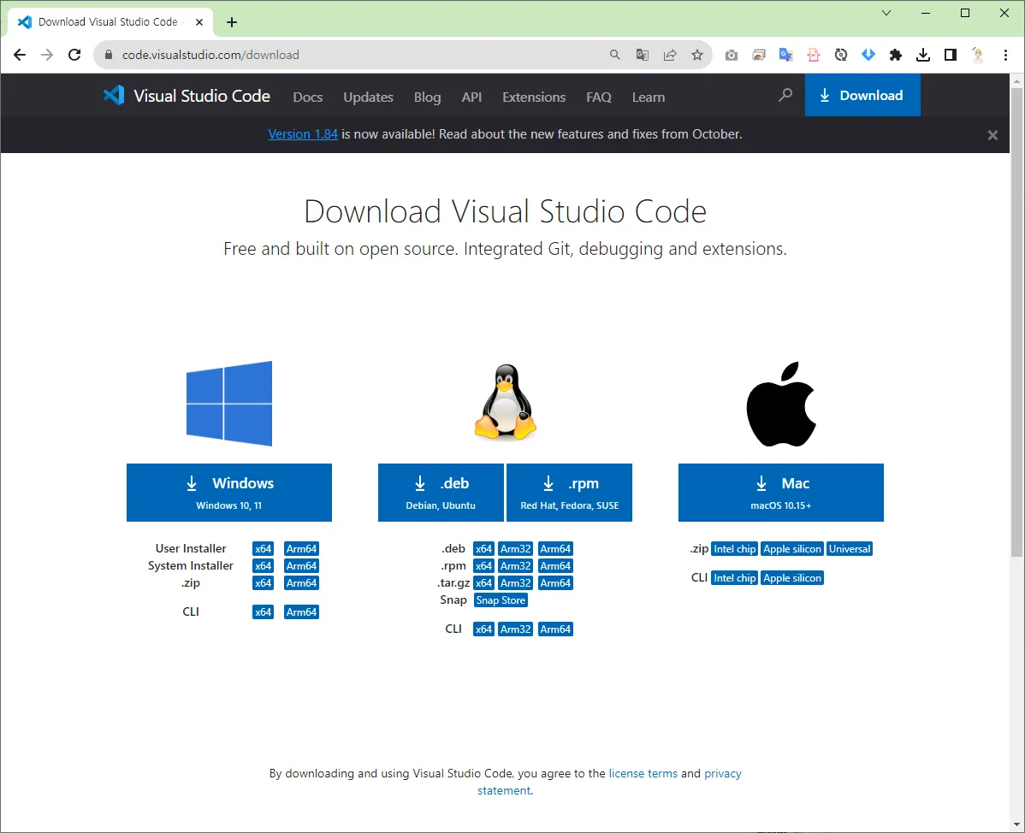The height and width of the screenshot is (833, 1025).
Task: Dismiss the Version 1.84 banner
Action: coord(992,134)
